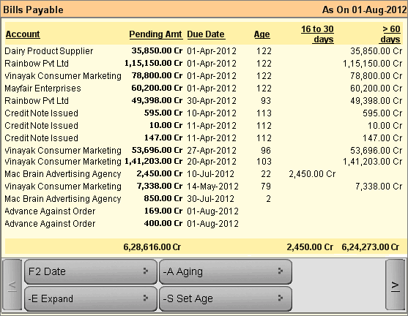408x316 pixels.
Task: Select Vinayak Consumer Marketing 78,800.00 Cr row
Action: pyautogui.click(x=204, y=76)
